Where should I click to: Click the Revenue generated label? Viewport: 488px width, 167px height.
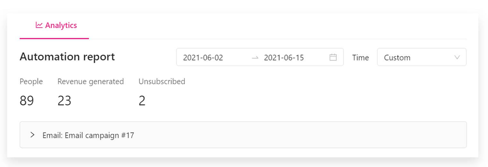click(91, 82)
